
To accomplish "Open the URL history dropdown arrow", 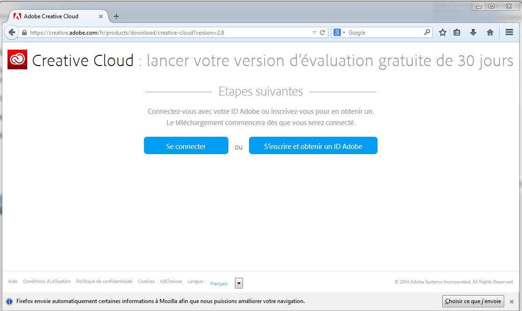I will coord(314,33).
